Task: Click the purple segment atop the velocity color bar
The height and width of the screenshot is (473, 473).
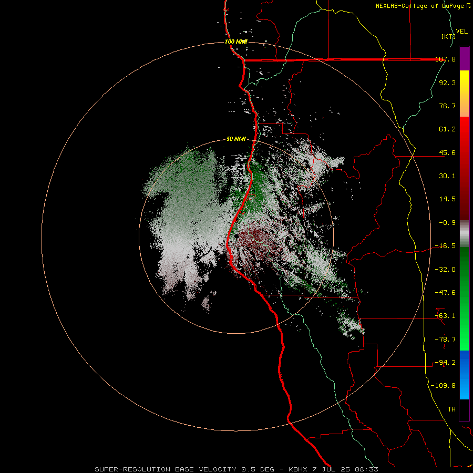Action: pyautogui.click(x=464, y=58)
